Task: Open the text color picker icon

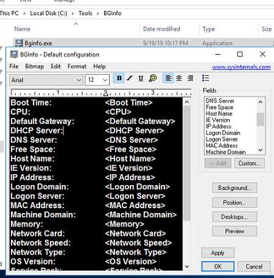Action: pos(153,78)
